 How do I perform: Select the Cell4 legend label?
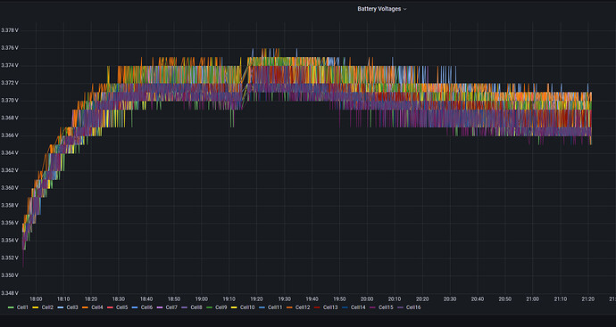(x=97, y=307)
